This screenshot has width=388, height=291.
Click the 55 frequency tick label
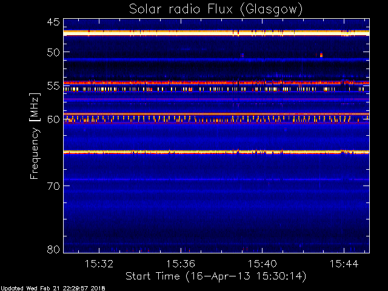click(53, 86)
